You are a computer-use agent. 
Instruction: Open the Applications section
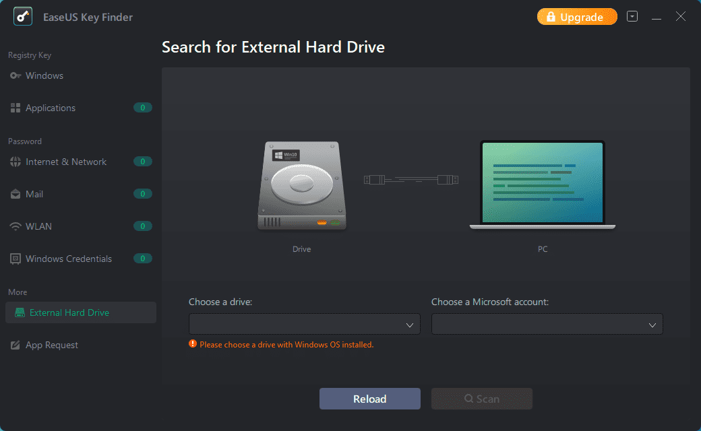(80, 108)
